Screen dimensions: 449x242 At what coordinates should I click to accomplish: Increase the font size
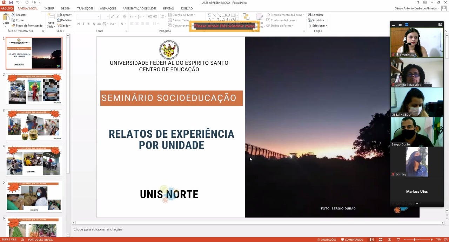(x=112, y=16)
